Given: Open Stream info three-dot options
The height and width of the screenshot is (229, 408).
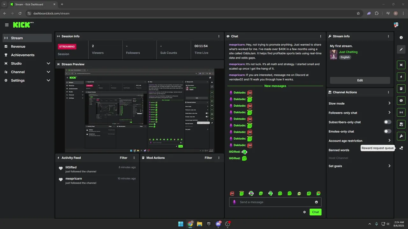Looking at the screenshot, I should click(388, 36).
